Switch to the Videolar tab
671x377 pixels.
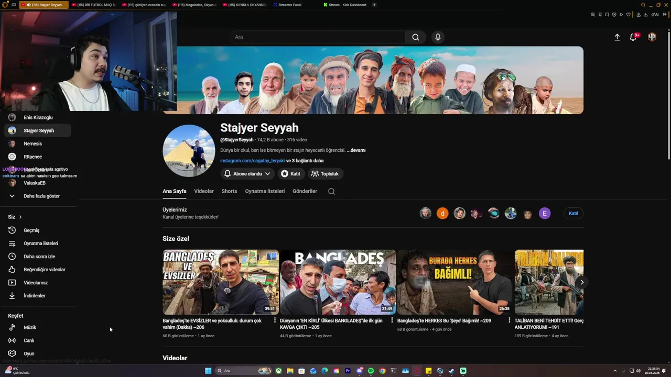pyautogui.click(x=204, y=191)
